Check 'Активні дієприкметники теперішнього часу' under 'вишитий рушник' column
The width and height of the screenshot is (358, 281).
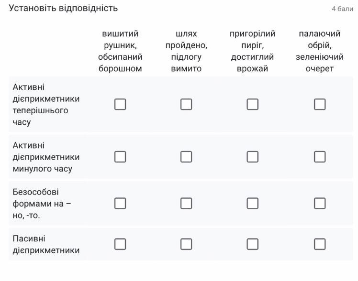(x=120, y=104)
